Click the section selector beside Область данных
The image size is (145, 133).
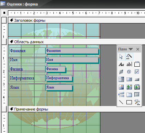(4, 42)
